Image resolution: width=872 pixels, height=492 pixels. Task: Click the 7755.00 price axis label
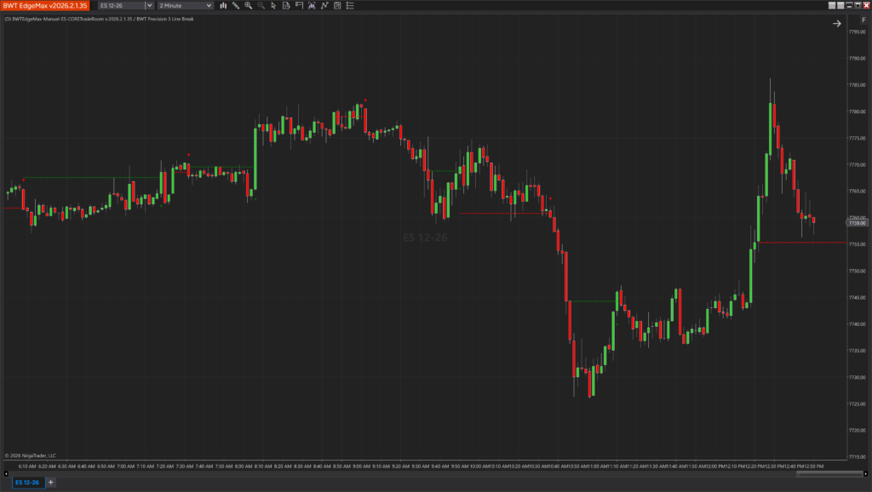(857, 244)
